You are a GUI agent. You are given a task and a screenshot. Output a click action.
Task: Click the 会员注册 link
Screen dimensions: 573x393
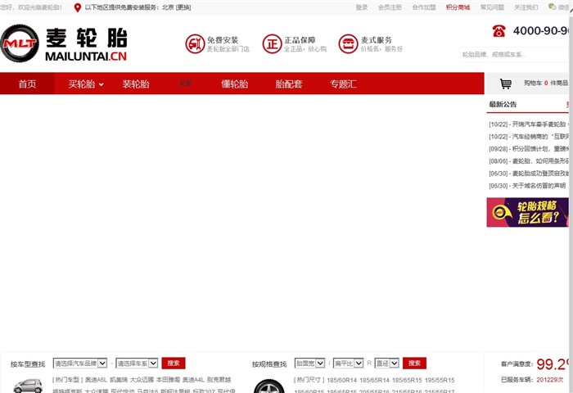390,7
